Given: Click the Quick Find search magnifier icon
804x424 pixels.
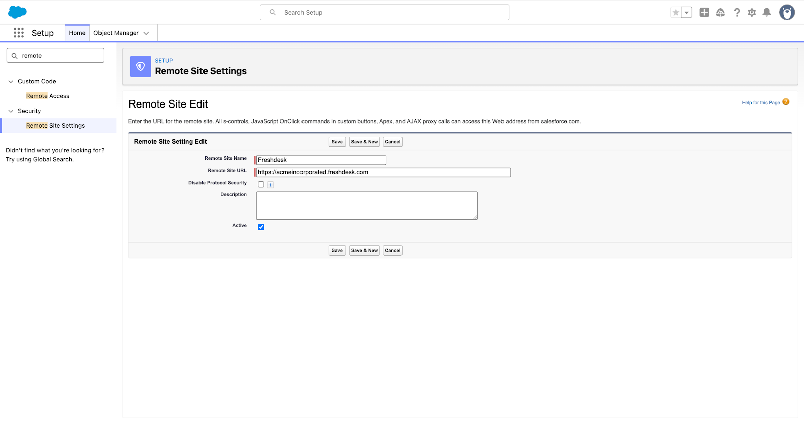Looking at the screenshot, I should coord(15,56).
